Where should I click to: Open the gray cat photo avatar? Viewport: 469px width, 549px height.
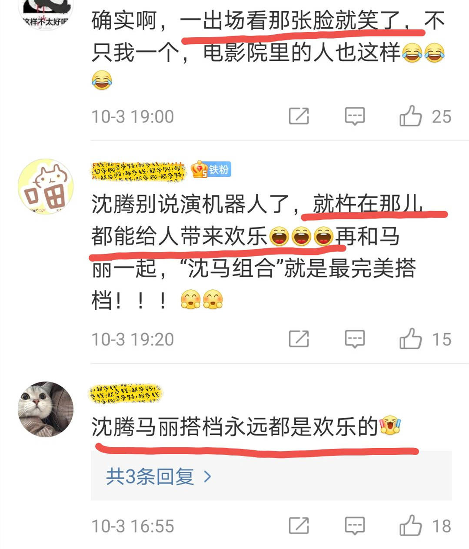click(46, 409)
